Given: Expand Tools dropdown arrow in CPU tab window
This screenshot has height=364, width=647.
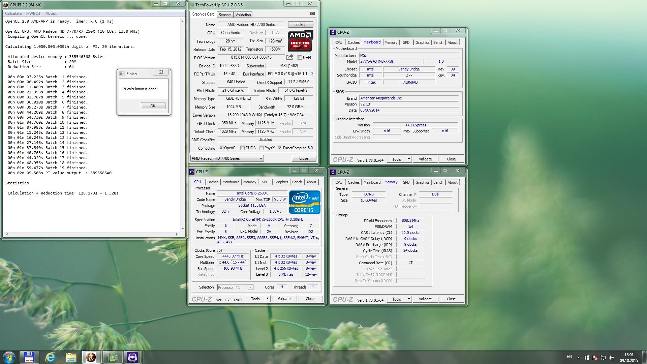Looking at the screenshot, I should coord(268,299).
